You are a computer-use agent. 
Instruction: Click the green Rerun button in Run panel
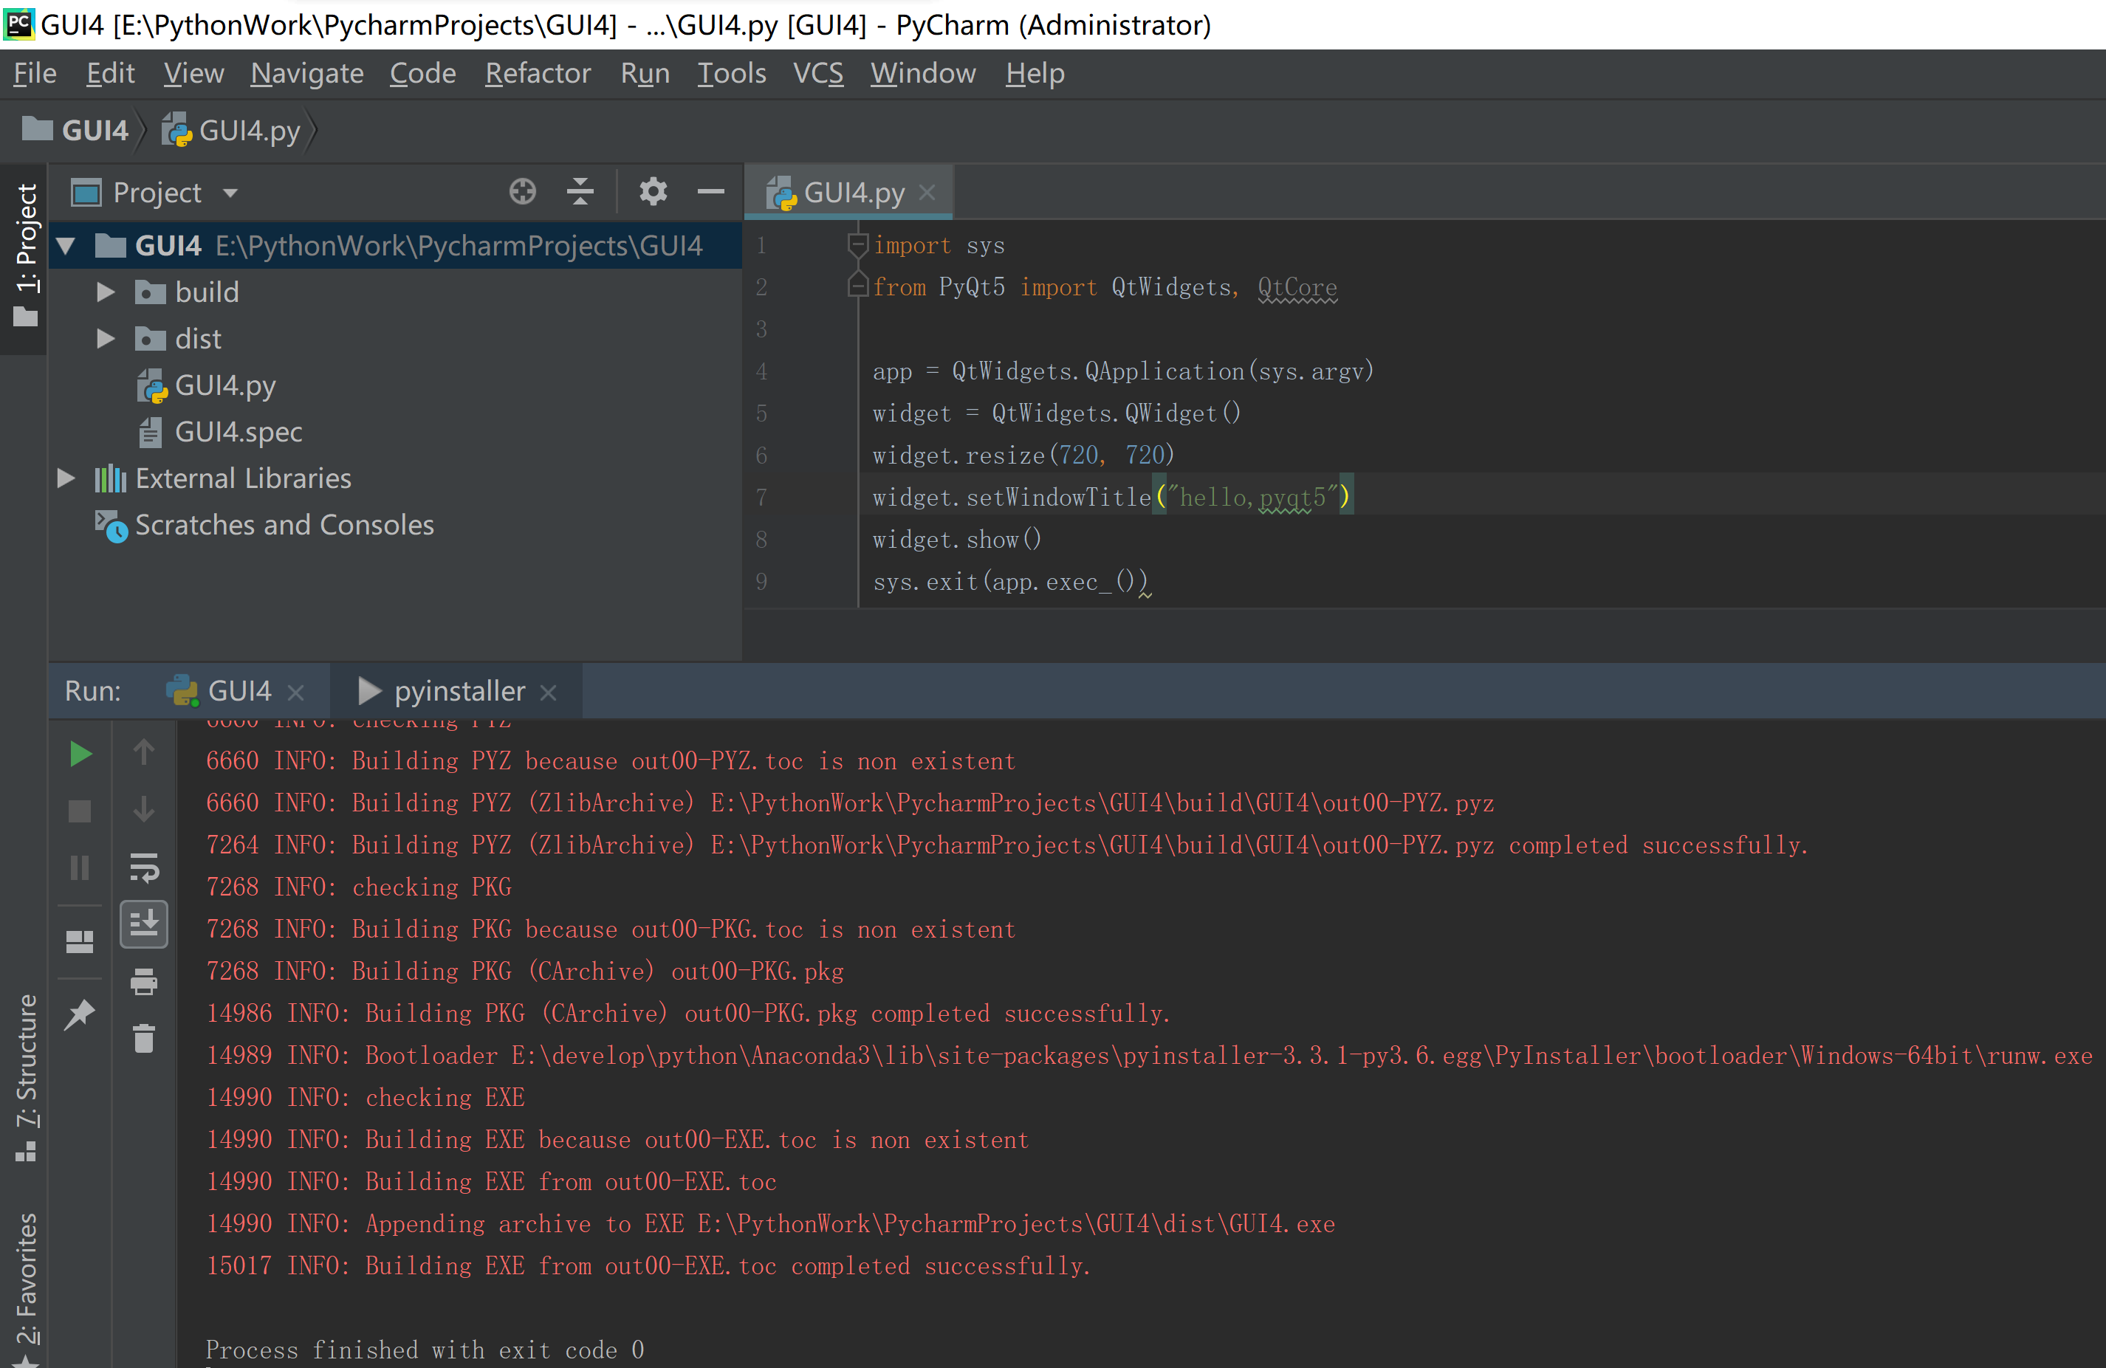80,754
